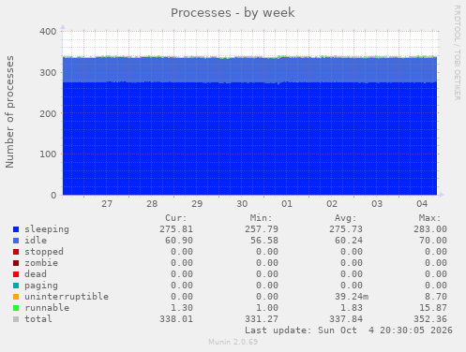
Task: Click the 'Last update' timestamp line
Action: (349, 330)
